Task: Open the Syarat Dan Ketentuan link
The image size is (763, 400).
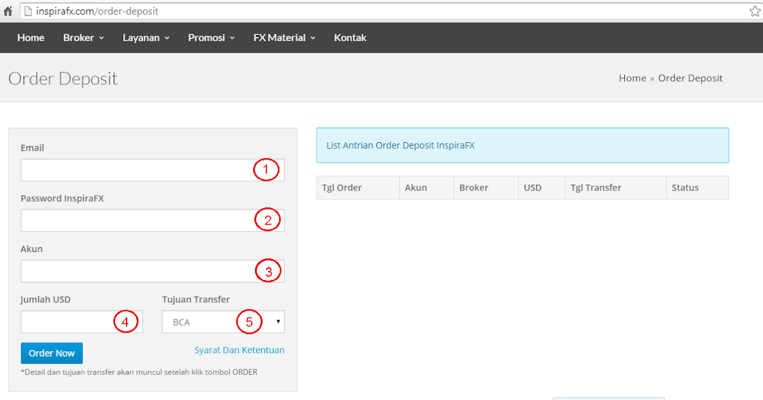Action: click(240, 350)
